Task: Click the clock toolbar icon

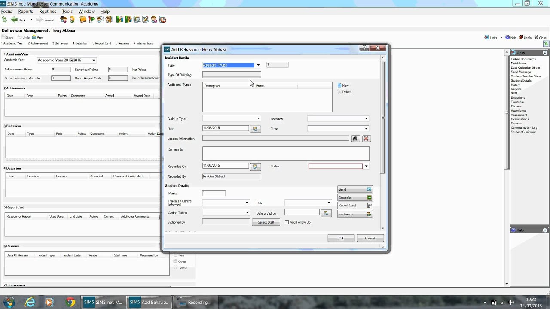Action: (162, 20)
